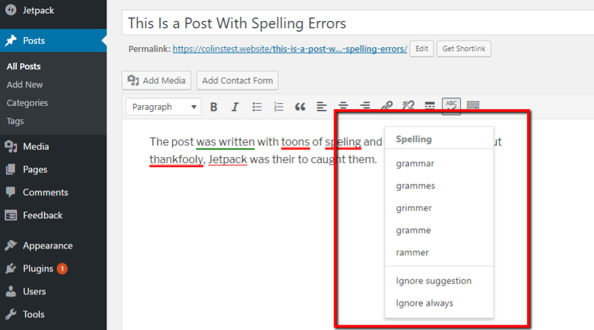Screen dimensions: 594x330
Task: Open the Posts menu in sidebar
Action: (x=53, y=40)
